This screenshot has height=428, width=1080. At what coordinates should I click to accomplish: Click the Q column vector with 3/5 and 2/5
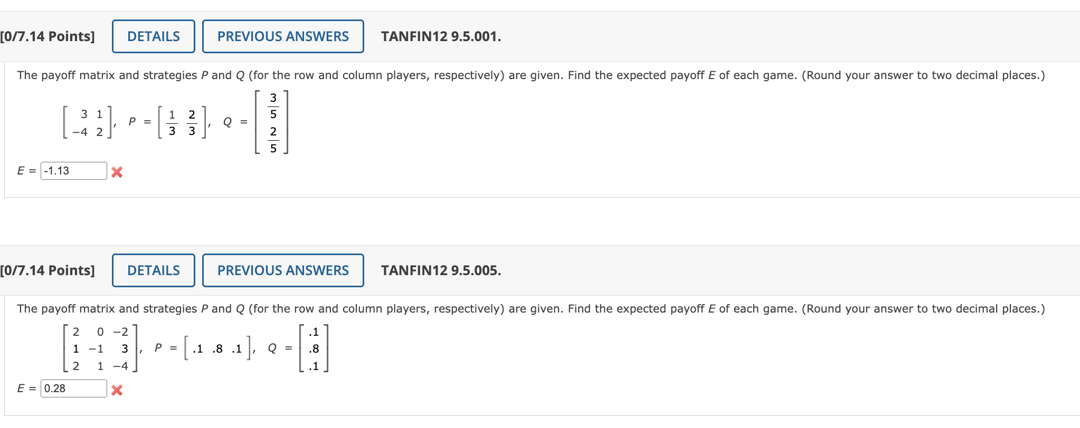click(x=272, y=122)
